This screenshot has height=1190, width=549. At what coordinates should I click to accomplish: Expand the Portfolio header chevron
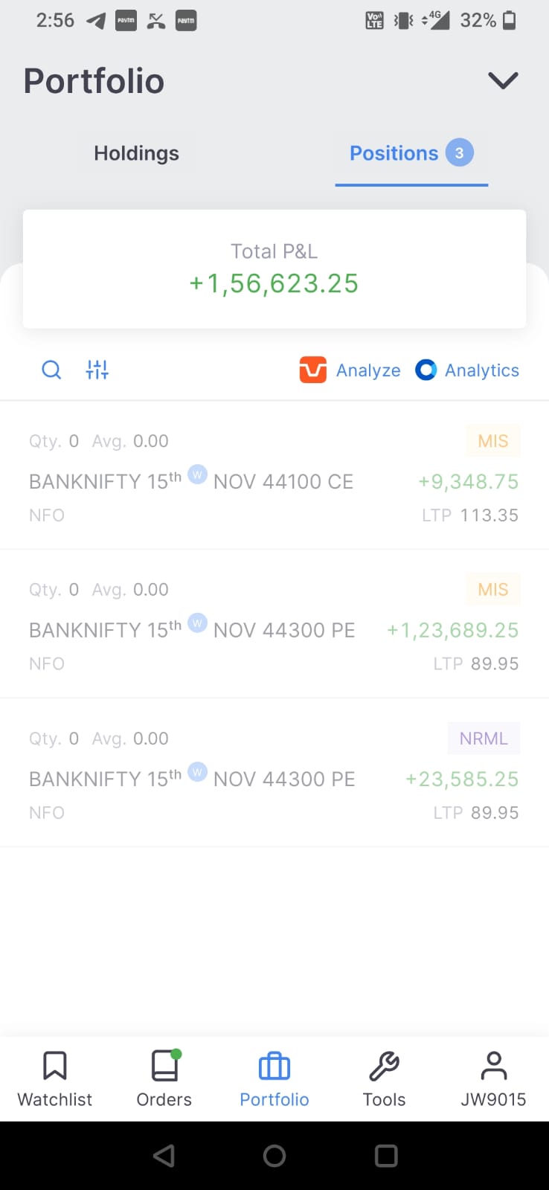pos(503,80)
